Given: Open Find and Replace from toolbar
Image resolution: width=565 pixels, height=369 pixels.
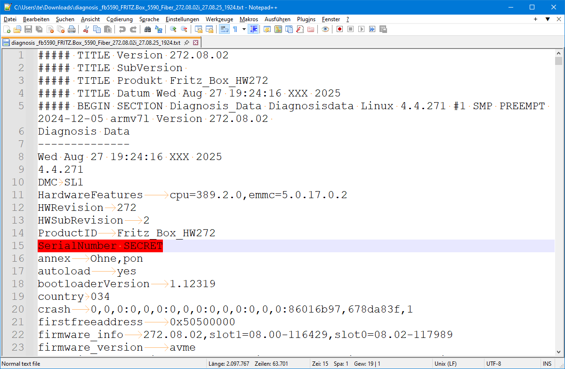Looking at the screenshot, I should [159, 29].
